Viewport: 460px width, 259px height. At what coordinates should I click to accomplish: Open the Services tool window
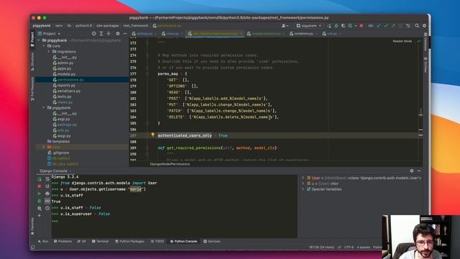212,242
